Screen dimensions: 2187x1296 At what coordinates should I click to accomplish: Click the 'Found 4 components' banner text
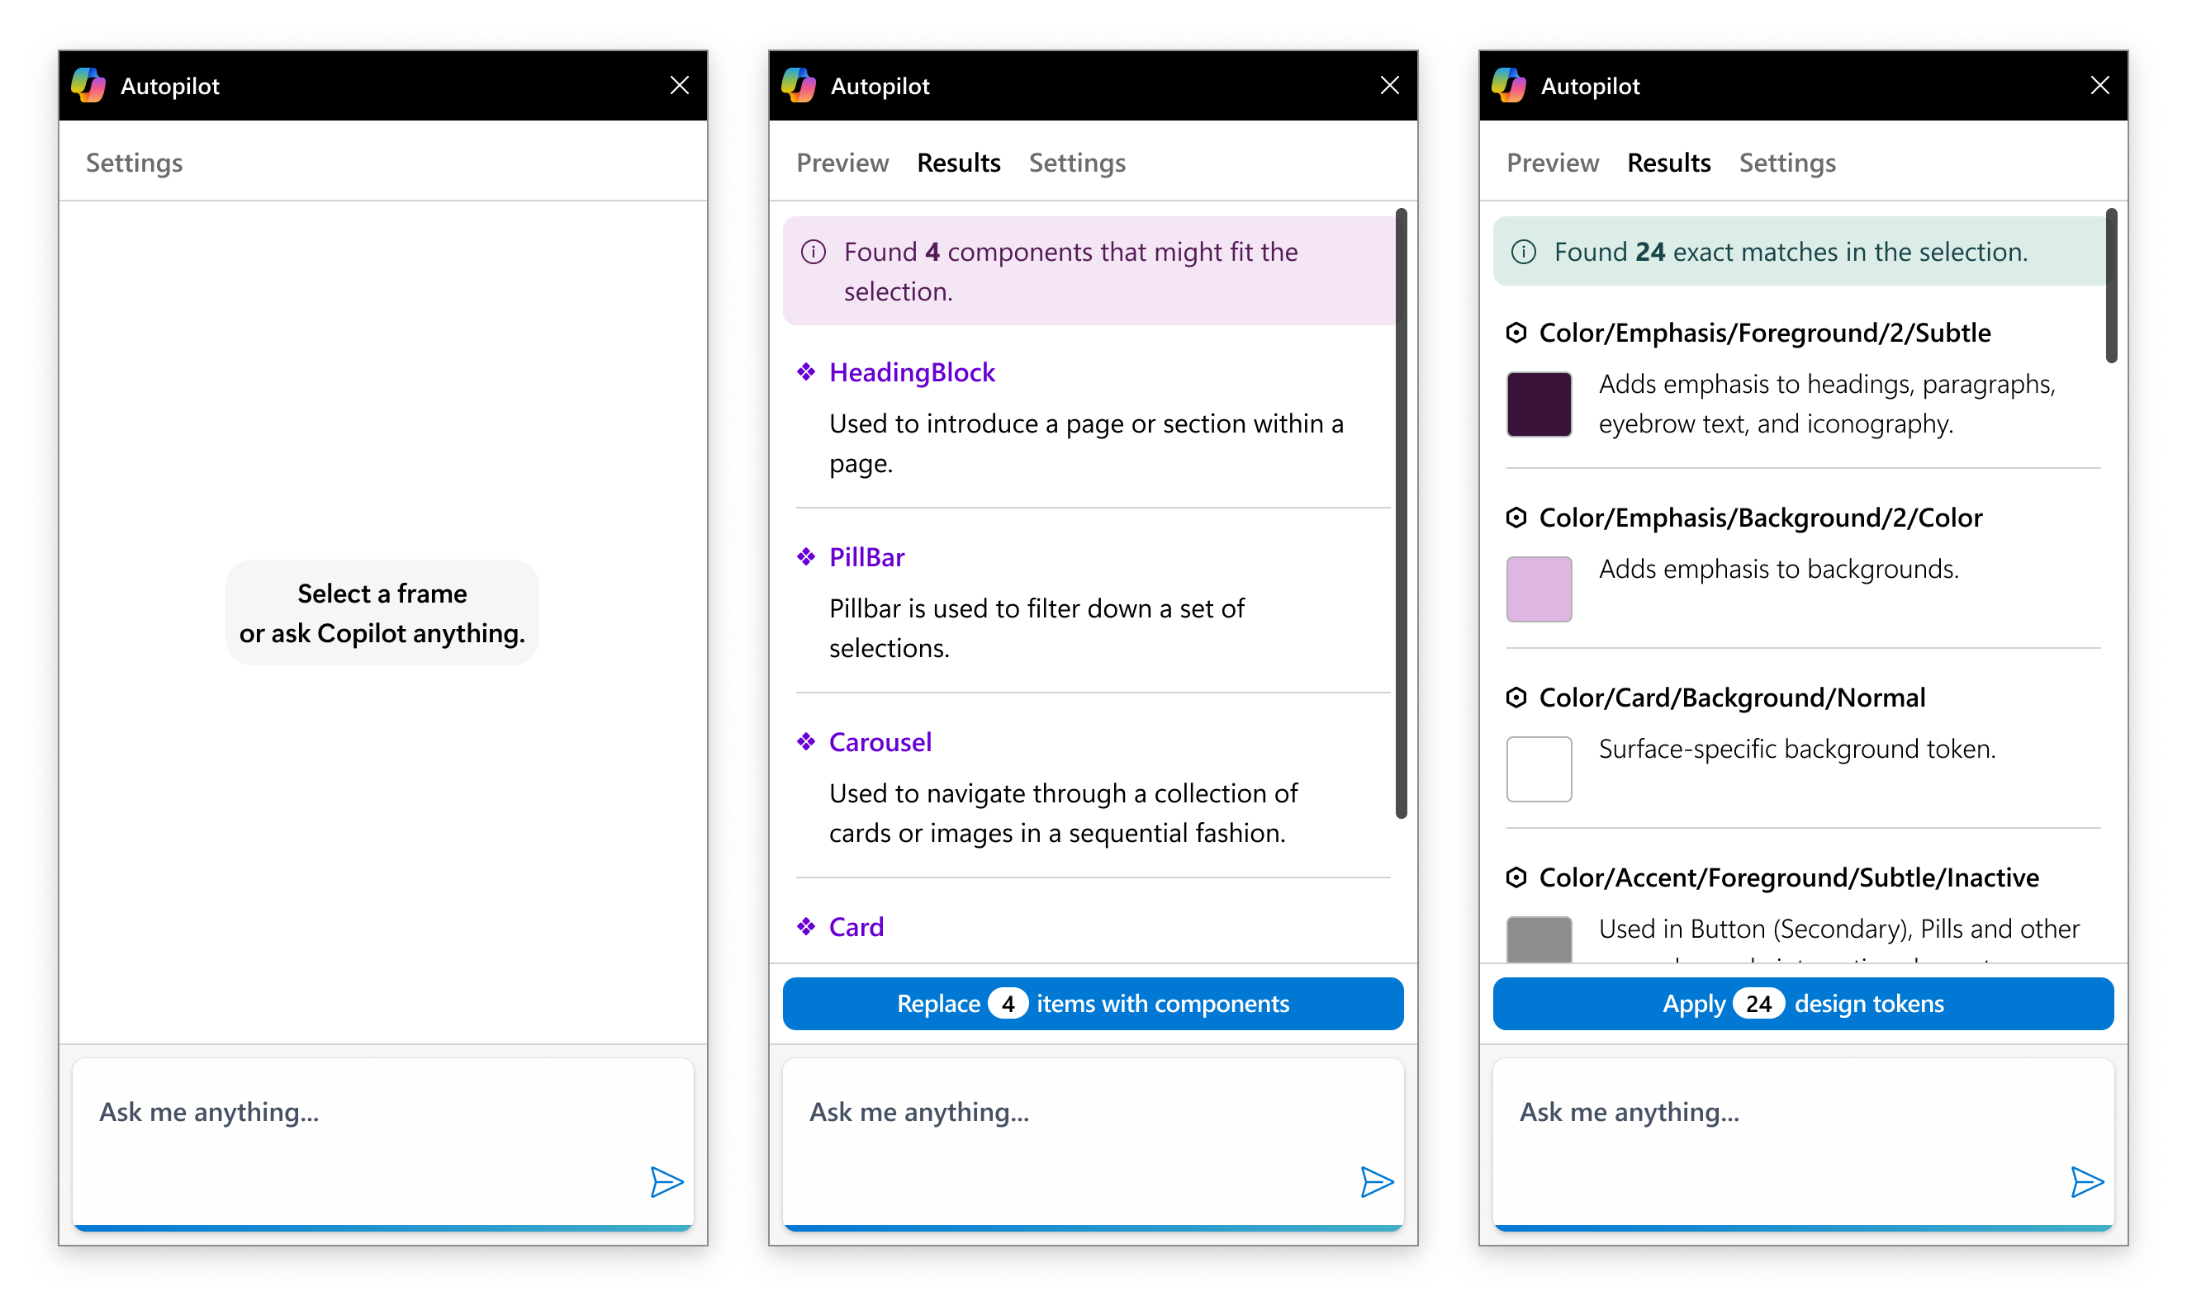coord(1070,272)
